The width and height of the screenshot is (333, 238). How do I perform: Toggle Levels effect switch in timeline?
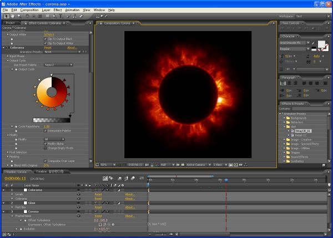coord(79,194)
